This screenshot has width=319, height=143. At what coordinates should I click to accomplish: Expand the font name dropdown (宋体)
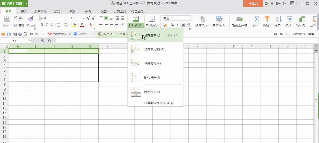pos(68,18)
